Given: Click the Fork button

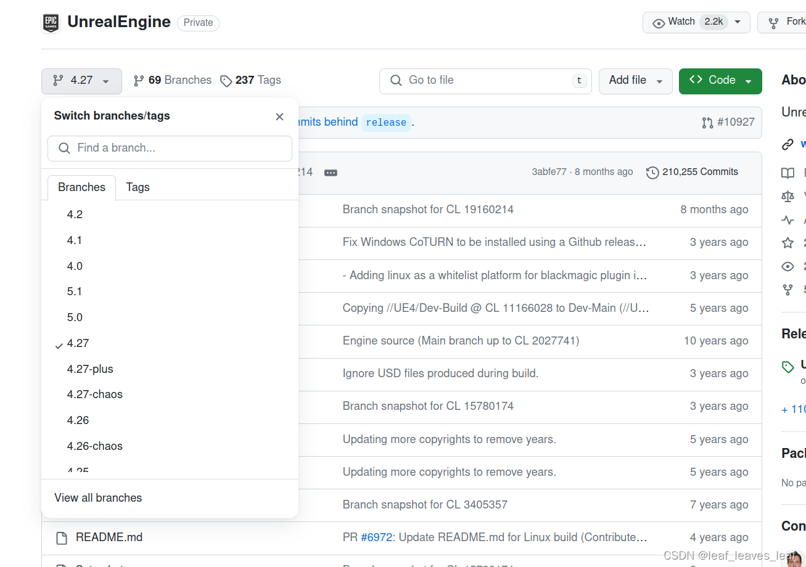Looking at the screenshot, I should (x=782, y=22).
